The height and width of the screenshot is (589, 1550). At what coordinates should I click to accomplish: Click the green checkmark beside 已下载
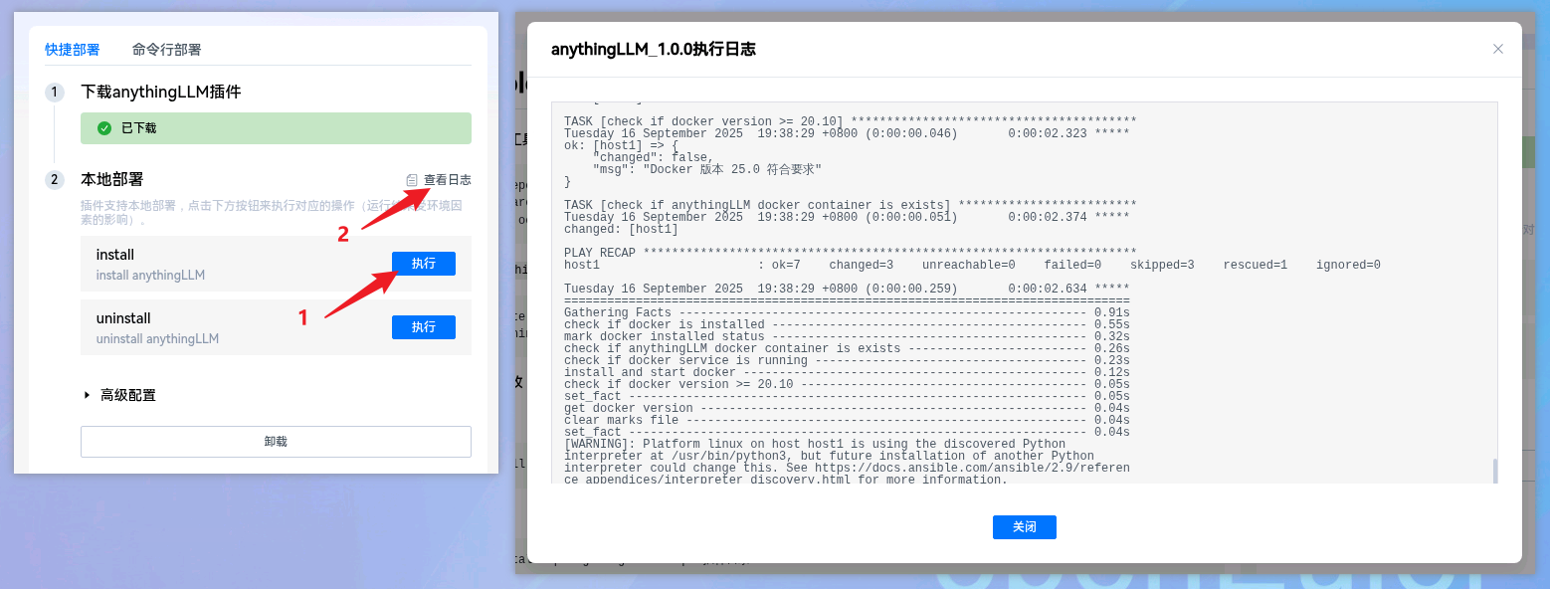click(x=104, y=128)
